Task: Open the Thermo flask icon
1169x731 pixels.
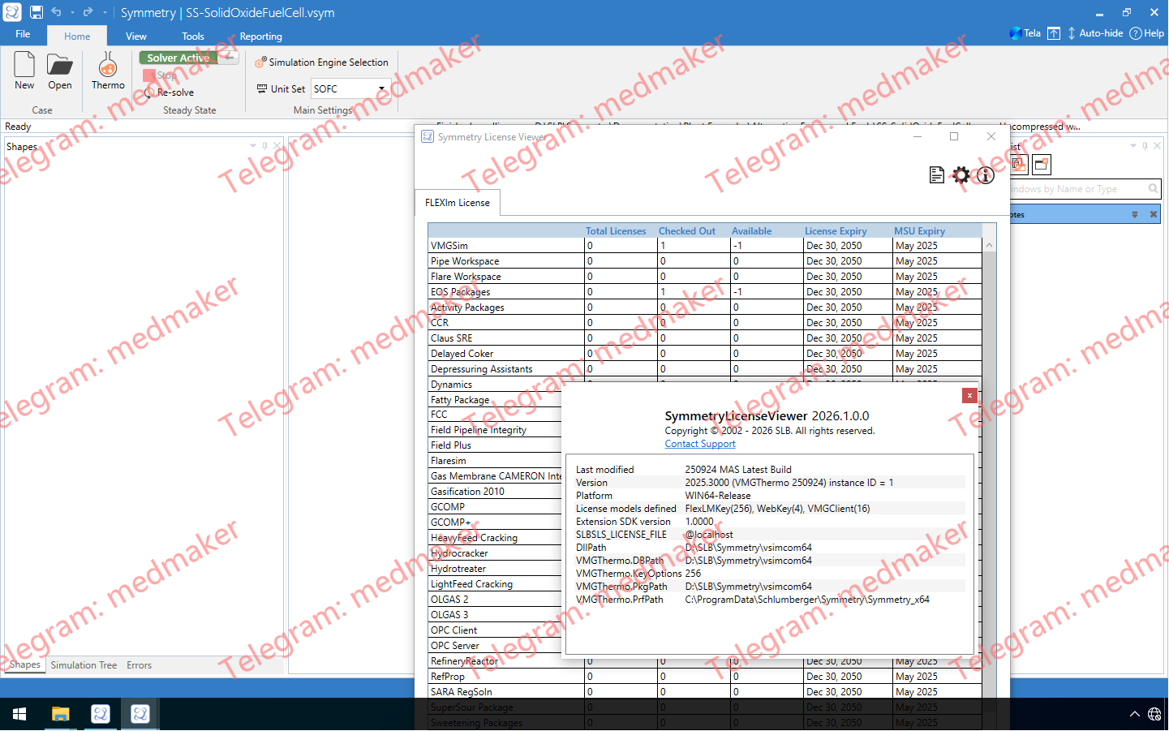Action: coord(108,70)
